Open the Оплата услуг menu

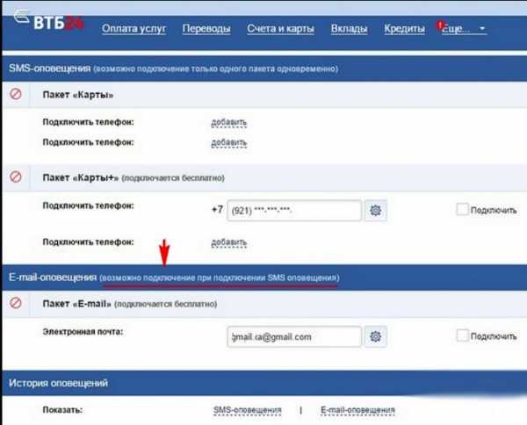133,29
